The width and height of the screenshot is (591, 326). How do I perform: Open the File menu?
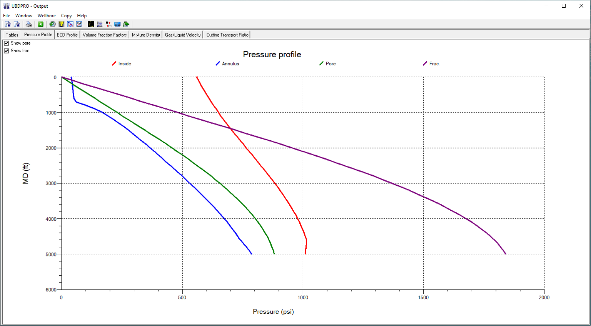pos(7,16)
